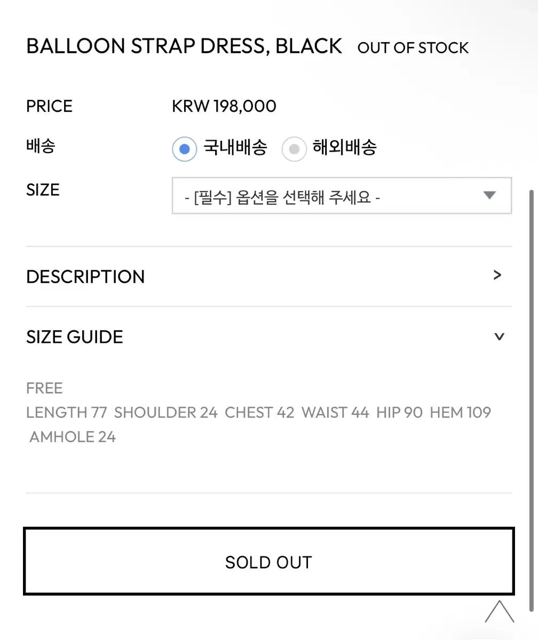Click the KRW 198,000 price text
The image size is (538, 640).
tap(224, 106)
